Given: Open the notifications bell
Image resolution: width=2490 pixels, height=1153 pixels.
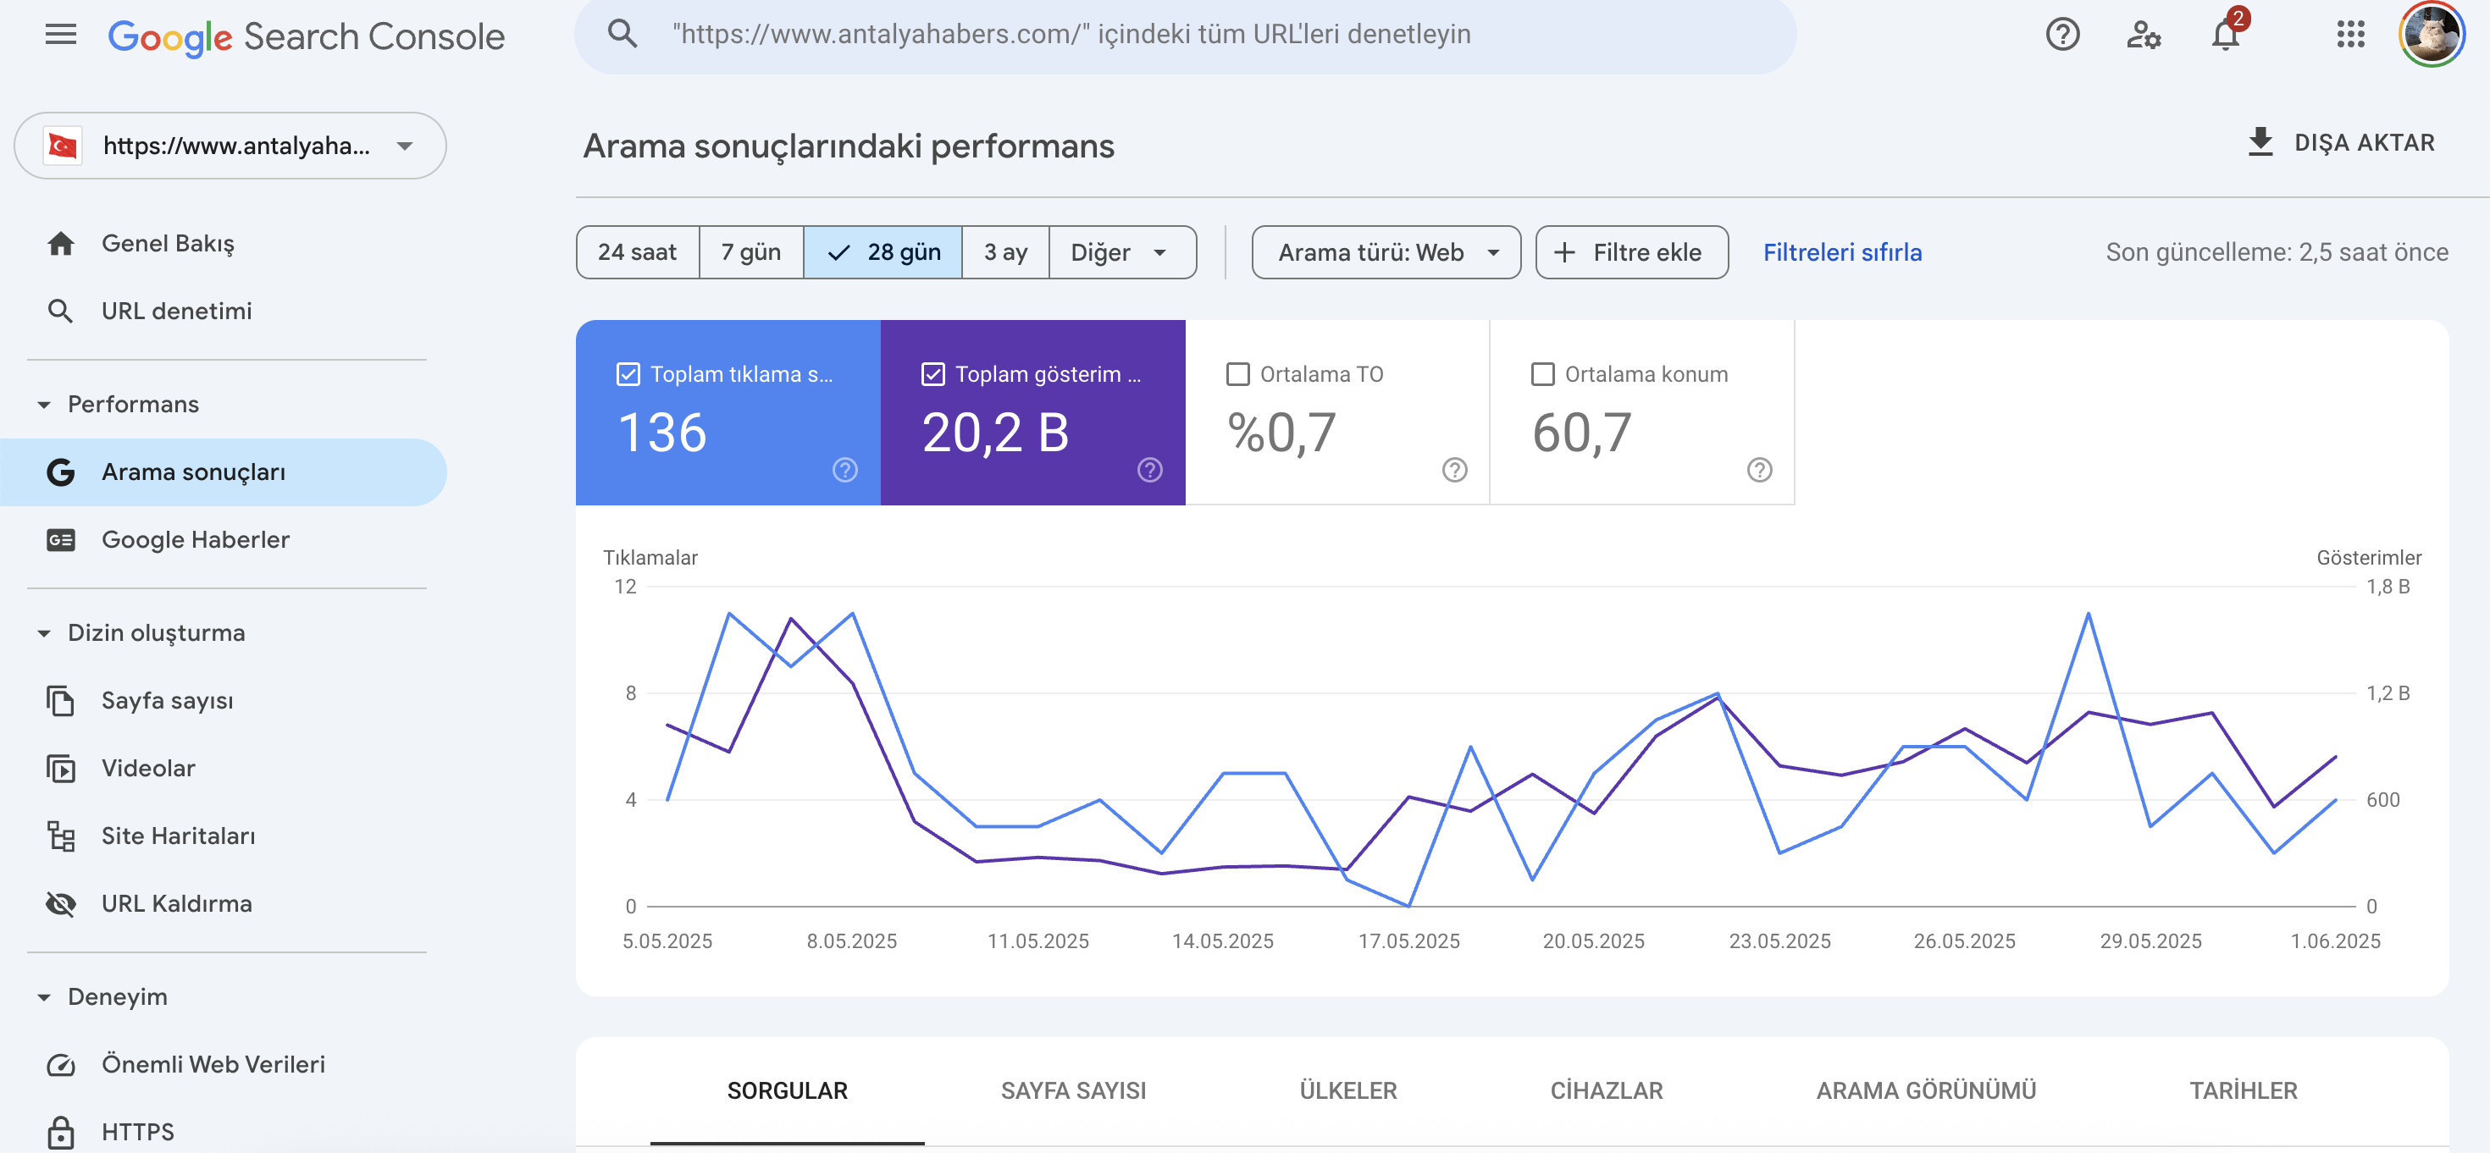Looking at the screenshot, I should coord(2225,35).
